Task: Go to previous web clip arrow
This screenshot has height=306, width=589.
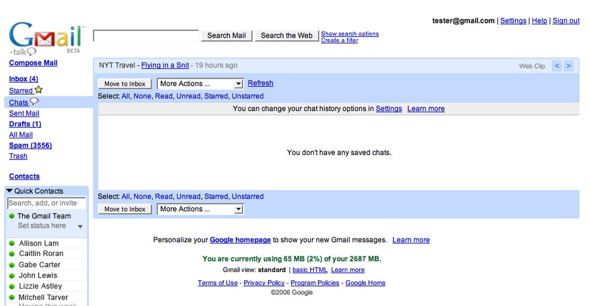Action: [x=557, y=66]
